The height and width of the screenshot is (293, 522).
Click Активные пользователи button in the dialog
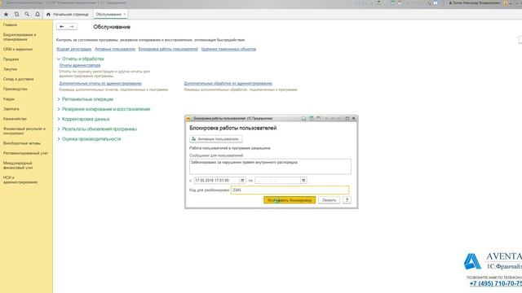(x=215, y=139)
